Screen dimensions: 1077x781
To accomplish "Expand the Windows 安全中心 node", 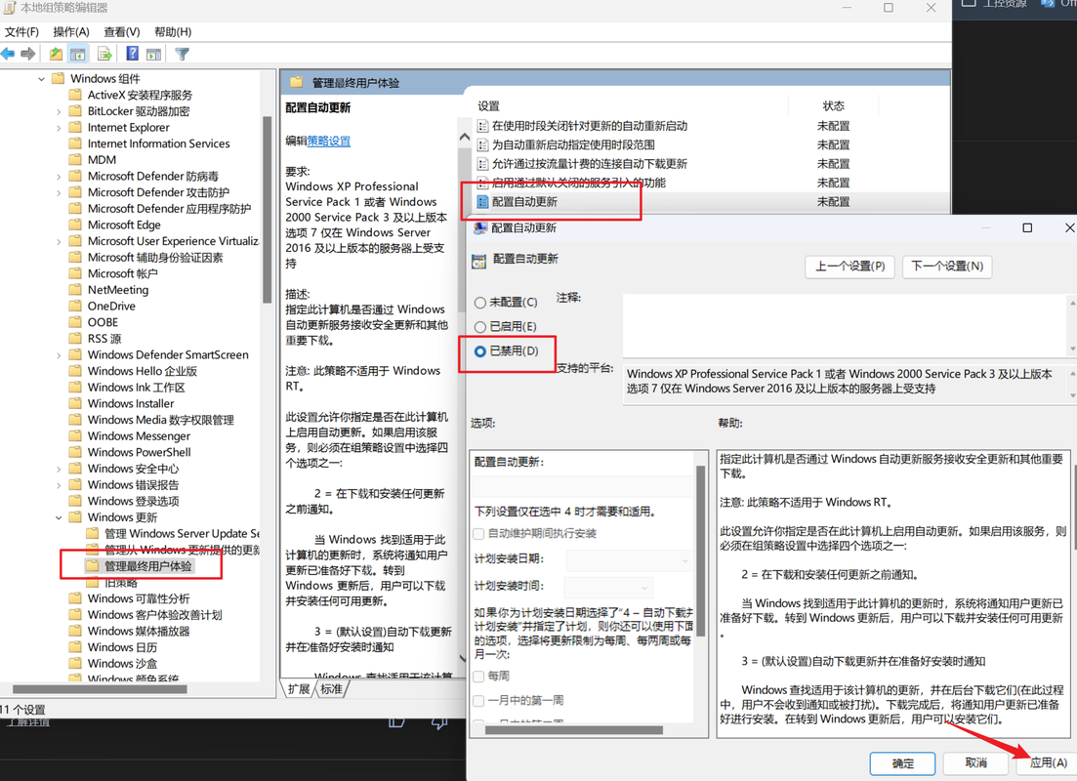I will tap(59, 469).
